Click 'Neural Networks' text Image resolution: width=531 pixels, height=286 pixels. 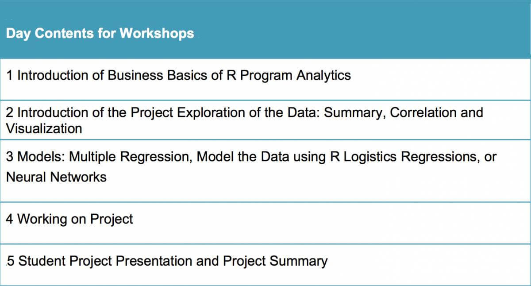pyautogui.click(x=56, y=177)
